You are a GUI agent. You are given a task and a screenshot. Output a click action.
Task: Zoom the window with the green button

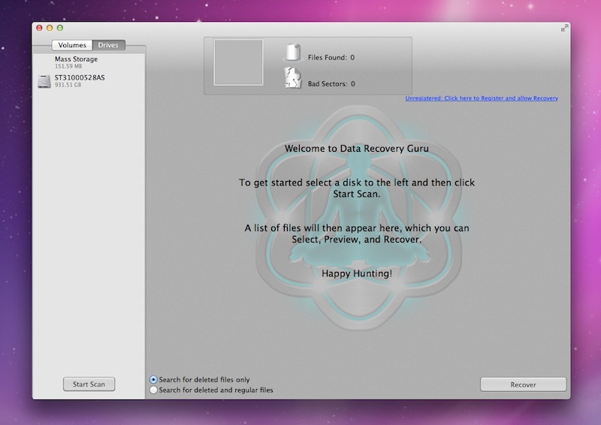click(x=60, y=28)
